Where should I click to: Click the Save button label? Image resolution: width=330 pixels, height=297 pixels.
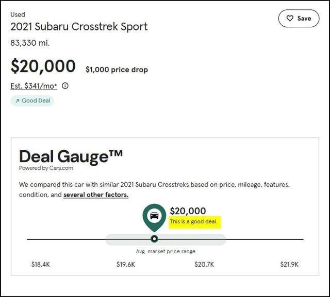pyautogui.click(x=304, y=19)
